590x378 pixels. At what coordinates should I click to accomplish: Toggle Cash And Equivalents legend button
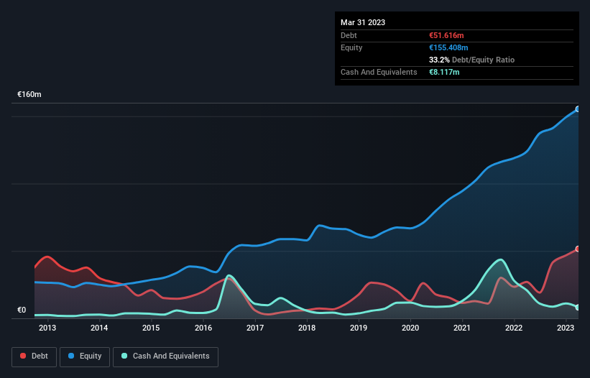tap(165, 356)
